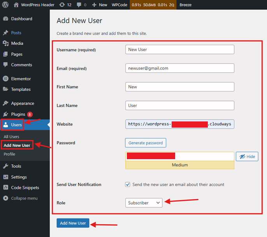The image size is (267, 237).
Task: Click the Plugins plug icon in sidebar
Action: (x=5, y=114)
